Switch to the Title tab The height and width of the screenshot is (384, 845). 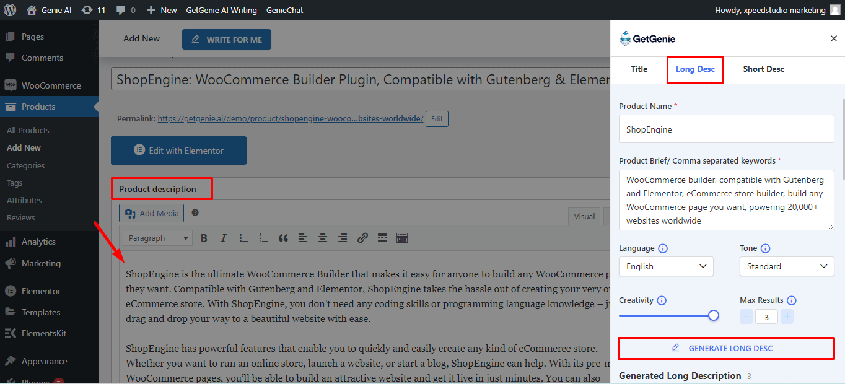pos(639,69)
